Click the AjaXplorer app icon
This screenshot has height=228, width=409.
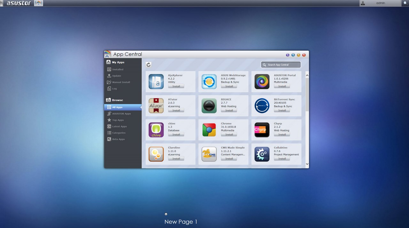point(156,82)
